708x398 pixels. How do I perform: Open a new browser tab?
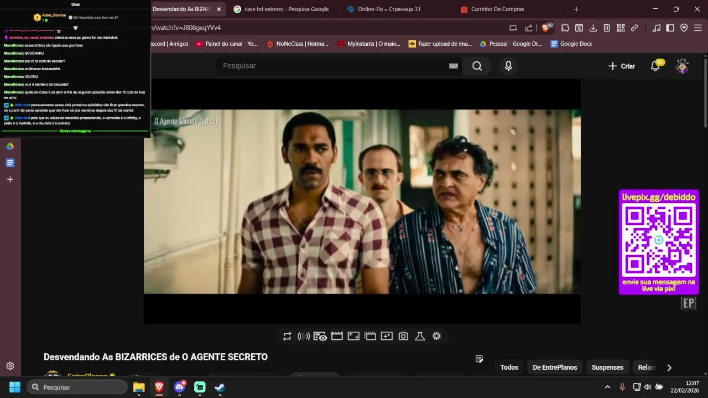576,9
